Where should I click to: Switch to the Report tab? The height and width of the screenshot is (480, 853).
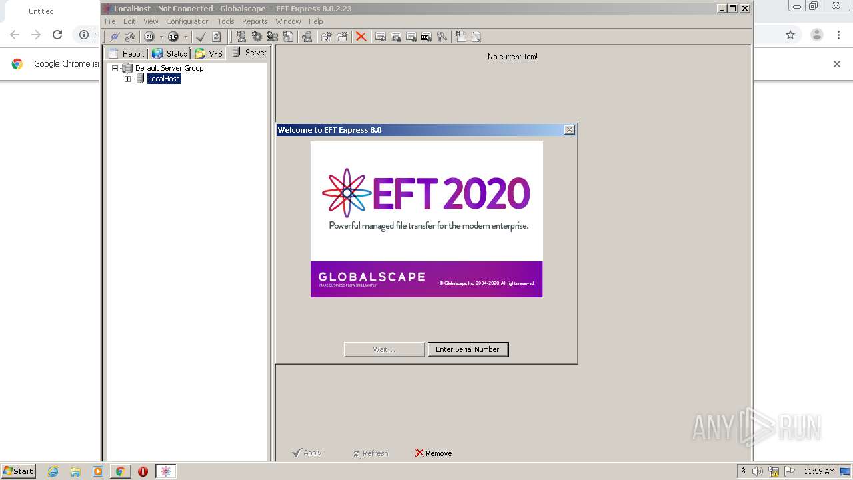tap(127, 53)
